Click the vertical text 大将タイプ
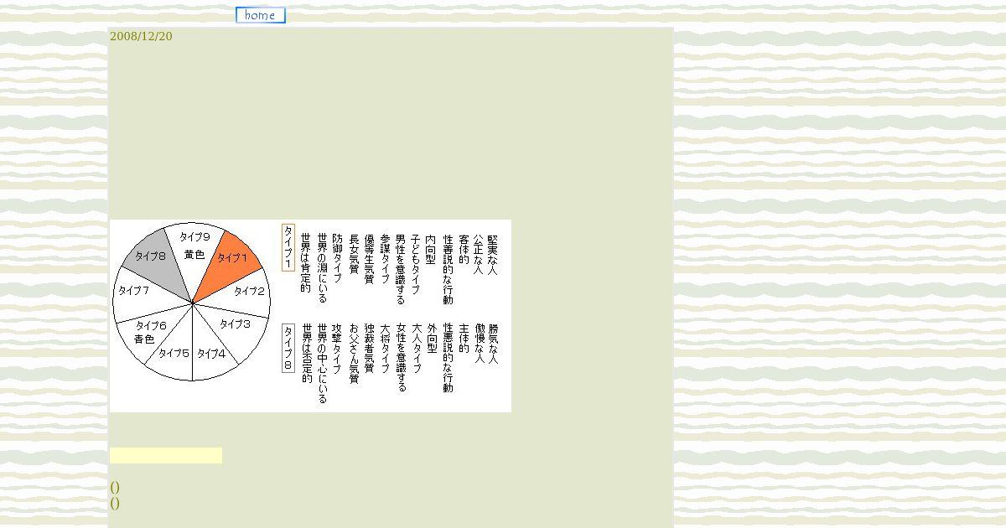Image resolution: width=1006 pixels, height=528 pixels. coord(385,349)
